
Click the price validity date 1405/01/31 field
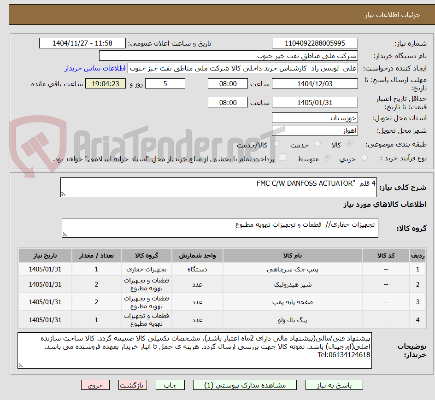pos(315,102)
